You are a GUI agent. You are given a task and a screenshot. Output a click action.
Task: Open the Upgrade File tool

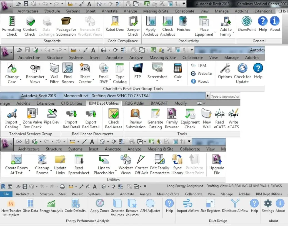click(217, 165)
